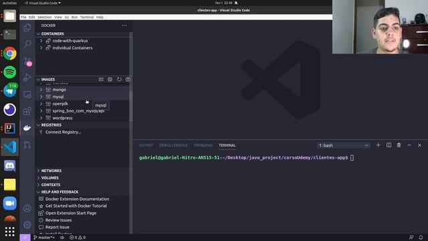
Task: Open the Extensions view
Action: point(27,111)
